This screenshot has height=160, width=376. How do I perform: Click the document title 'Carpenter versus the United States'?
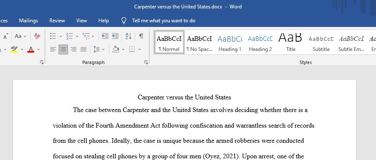(x=184, y=97)
